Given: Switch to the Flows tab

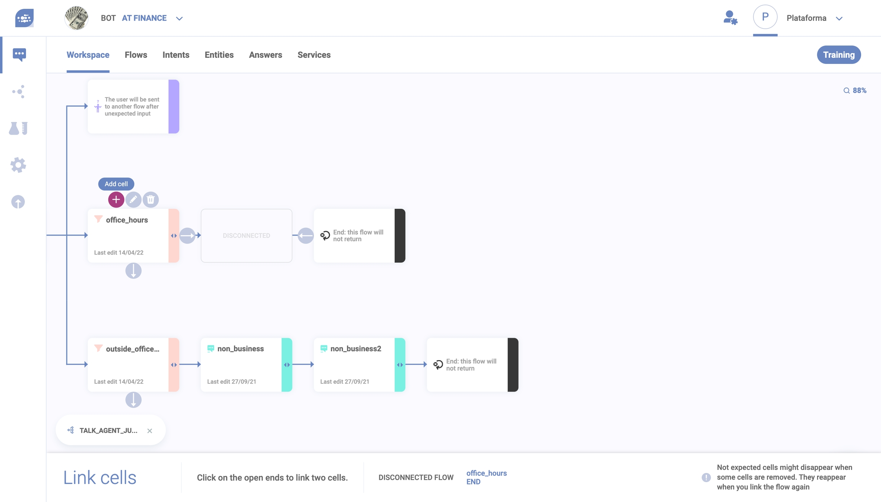Looking at the screenshot, I should coord(136,55).
